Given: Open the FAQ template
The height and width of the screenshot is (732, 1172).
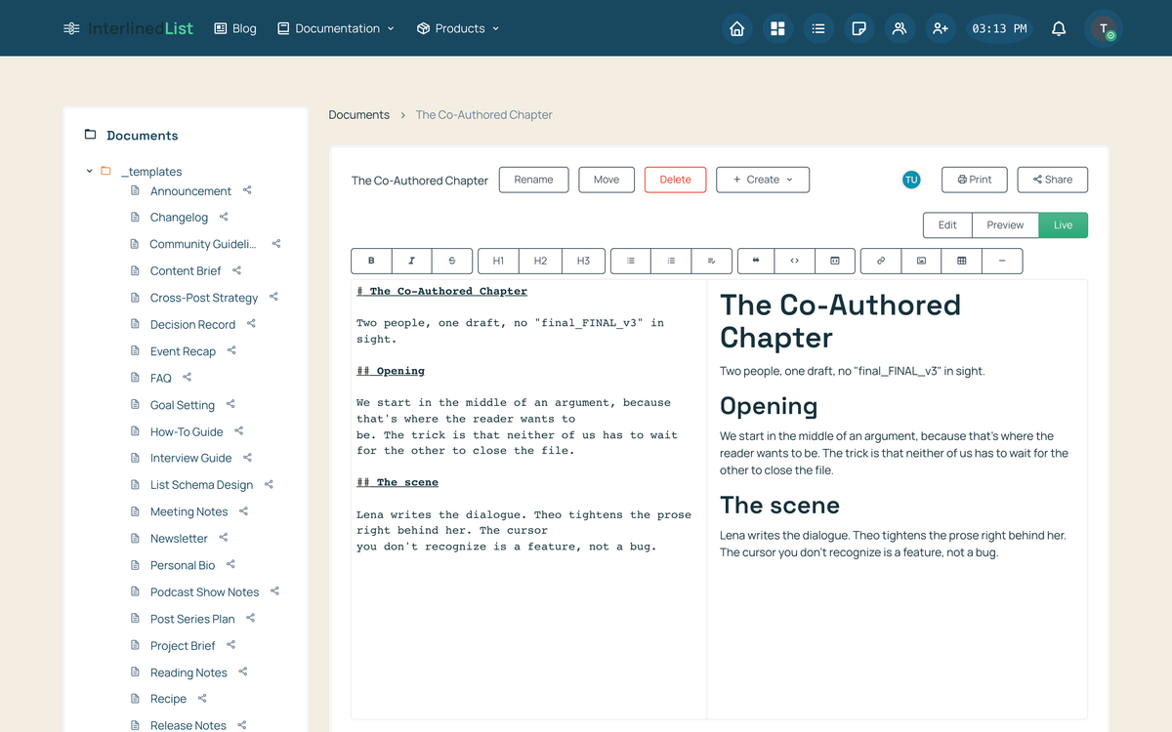Looking at the screenshot, I should click(161, 378).
